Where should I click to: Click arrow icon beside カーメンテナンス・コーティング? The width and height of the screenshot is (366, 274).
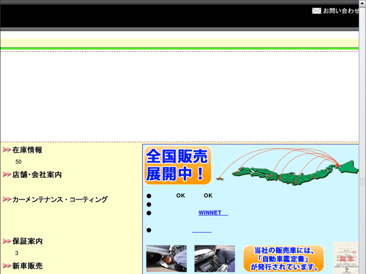[7, 199]
